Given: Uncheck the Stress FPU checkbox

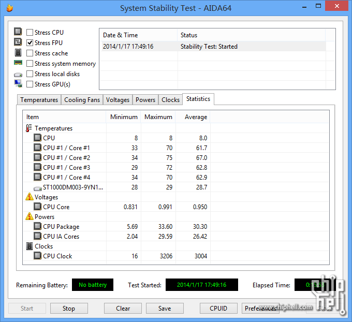Looking at the screenshot, I should click(x=30, y=42).
